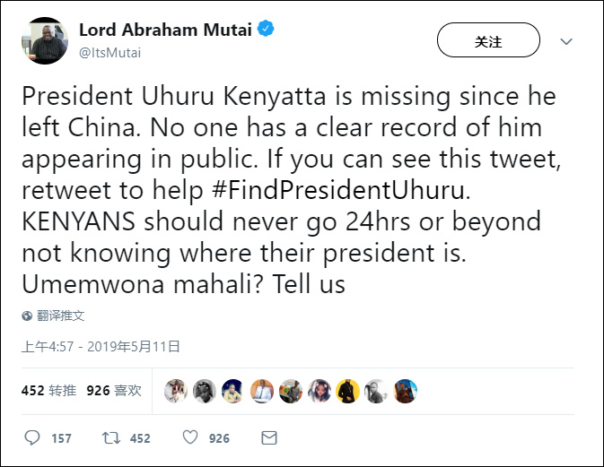Click the reply speech bubble icon
604x467 pixels.
32,438
